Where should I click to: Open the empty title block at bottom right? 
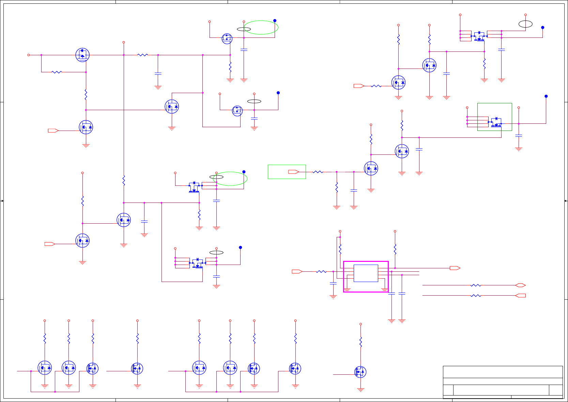click(503, 382)
